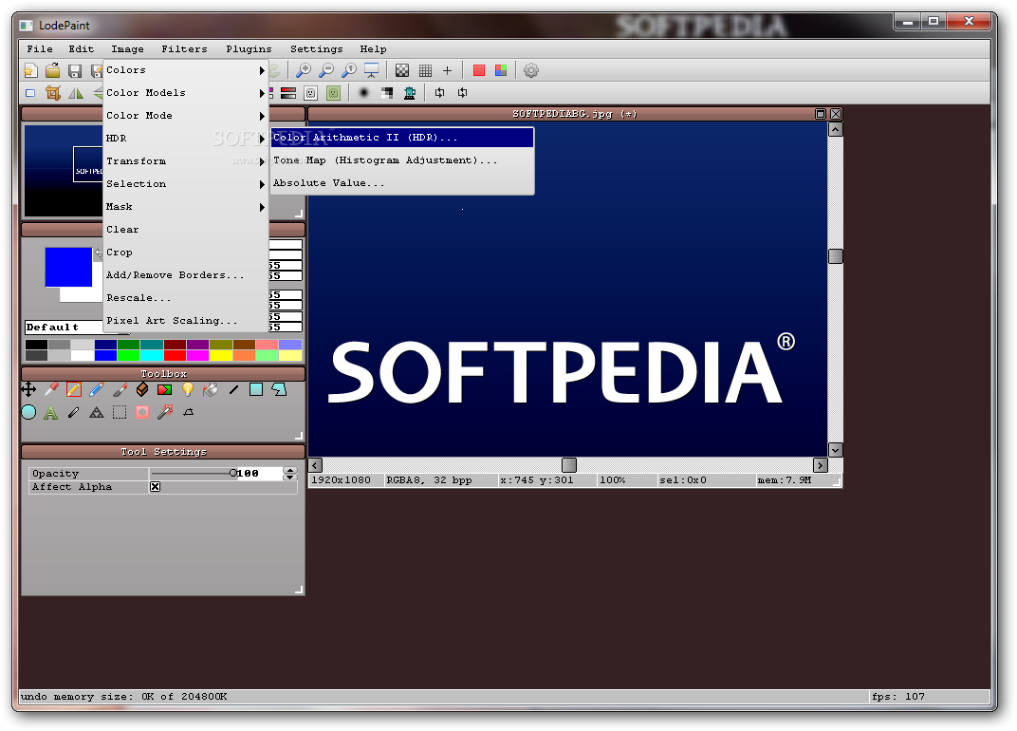Choose Add/Remove Borders entry
The height and width of the screenshot is (731, 1017).
coord(186,274)
